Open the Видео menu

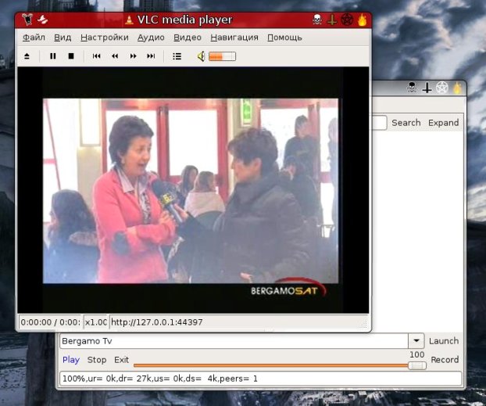(x=188, y=38)
